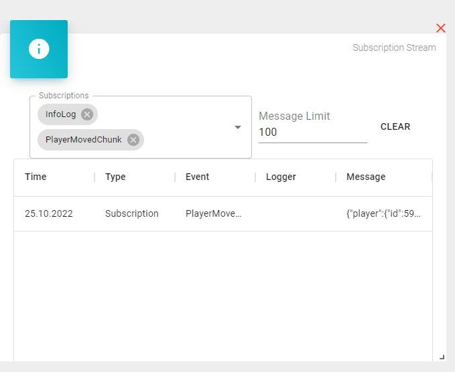Screen dimensions: 455x372
Task: Select the PlayerMovedChunk chip label
Action: click(84, 140)
